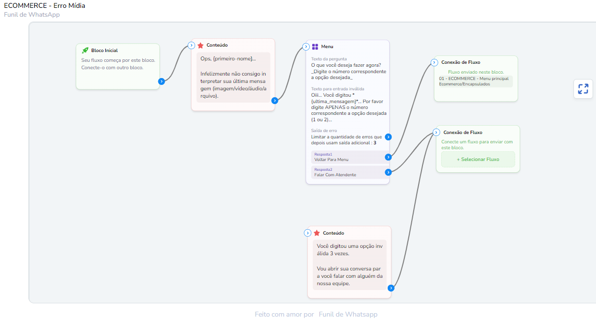This screenshot has height=321, width=596.
Task: Click the input connector of bottom Conteúdo block
Action: [308, 233]
